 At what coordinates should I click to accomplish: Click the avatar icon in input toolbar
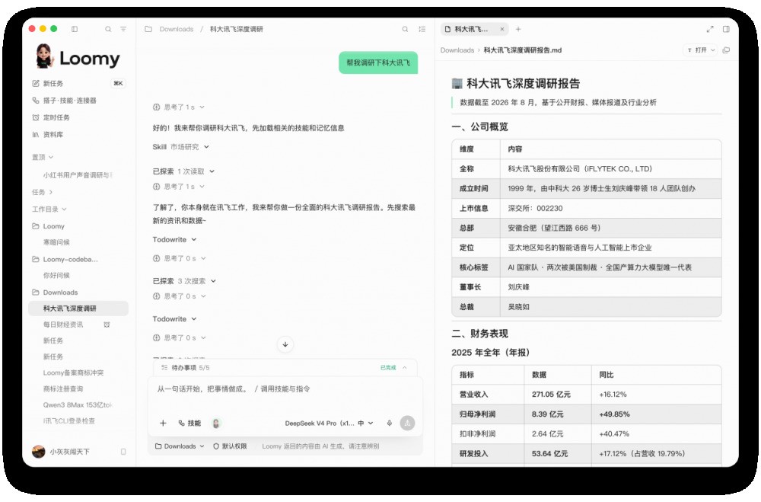(x=216, y=424)
